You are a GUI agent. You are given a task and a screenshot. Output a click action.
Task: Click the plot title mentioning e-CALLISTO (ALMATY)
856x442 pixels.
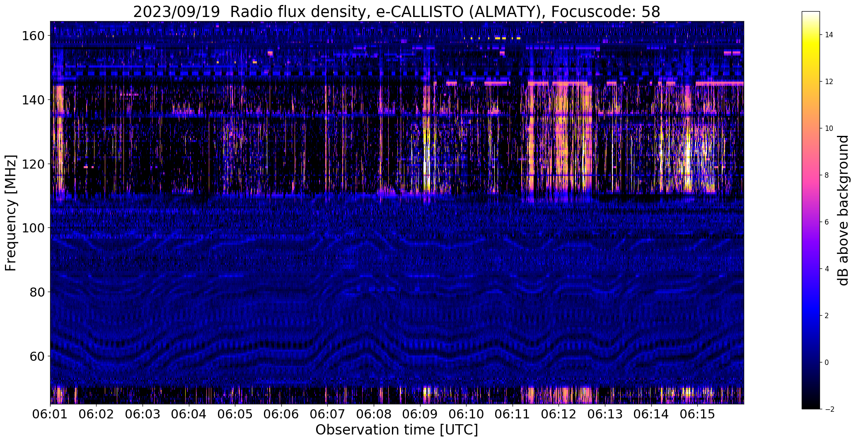click(397, 12)
